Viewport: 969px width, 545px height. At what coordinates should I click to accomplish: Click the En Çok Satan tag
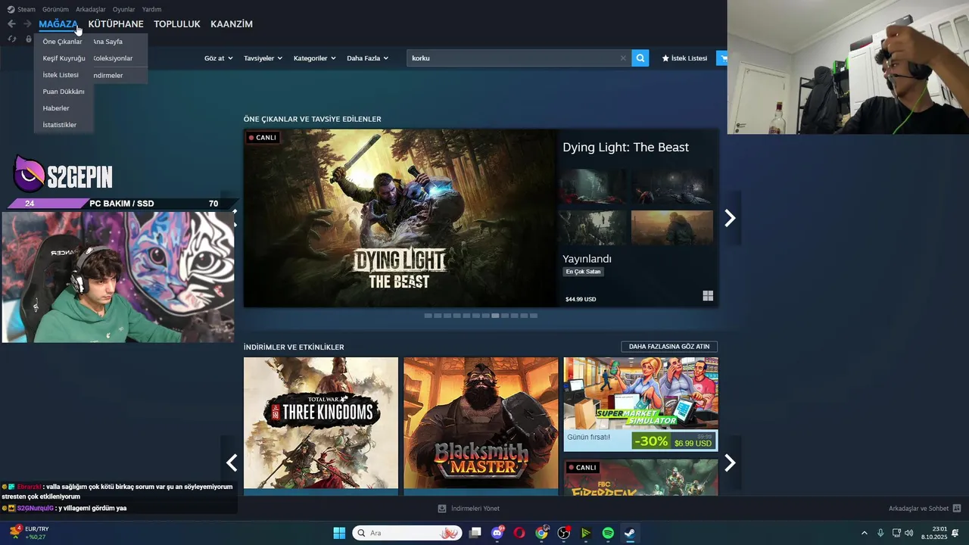click(x=583, y=272)
